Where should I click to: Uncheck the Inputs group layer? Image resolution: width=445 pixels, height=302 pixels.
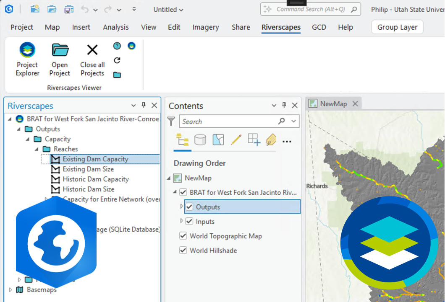tap(189, 222)
